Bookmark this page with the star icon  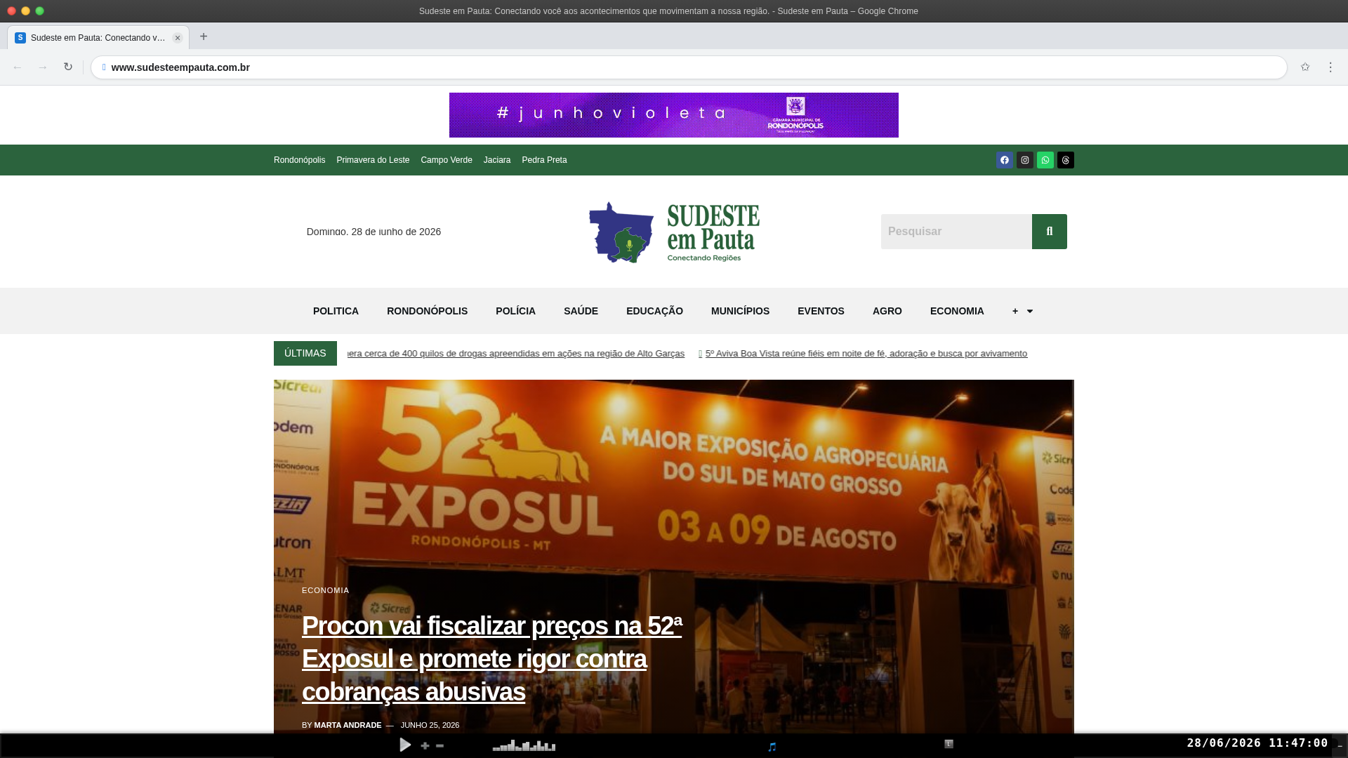[x=1305, y=67]
